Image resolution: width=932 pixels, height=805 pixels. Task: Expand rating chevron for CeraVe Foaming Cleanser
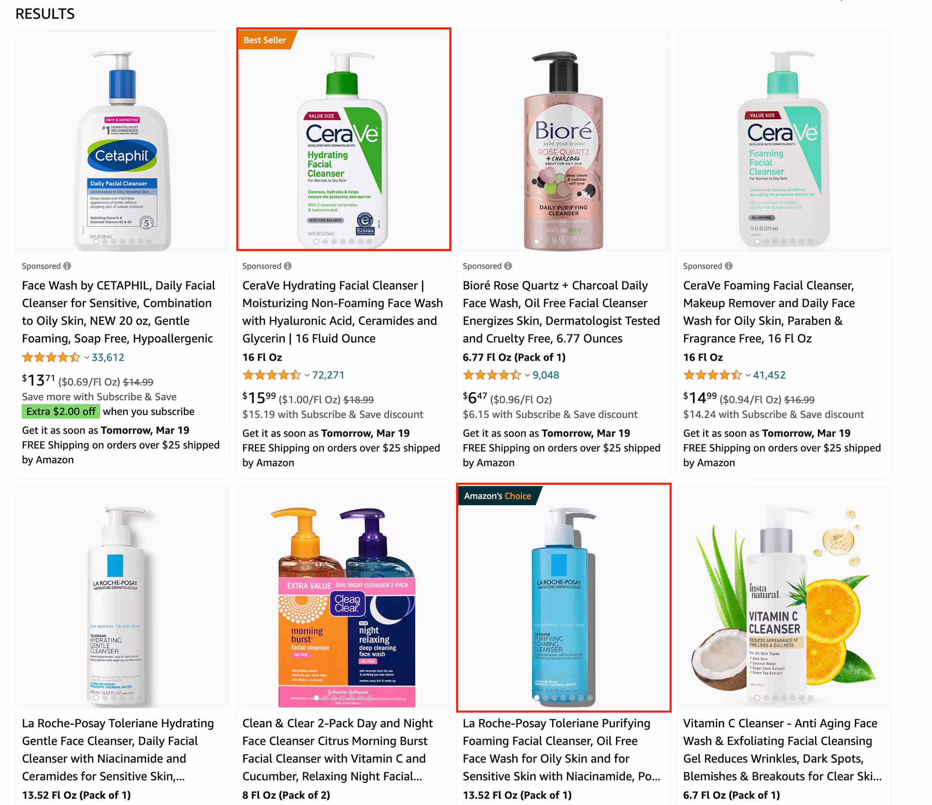(747, 376)
